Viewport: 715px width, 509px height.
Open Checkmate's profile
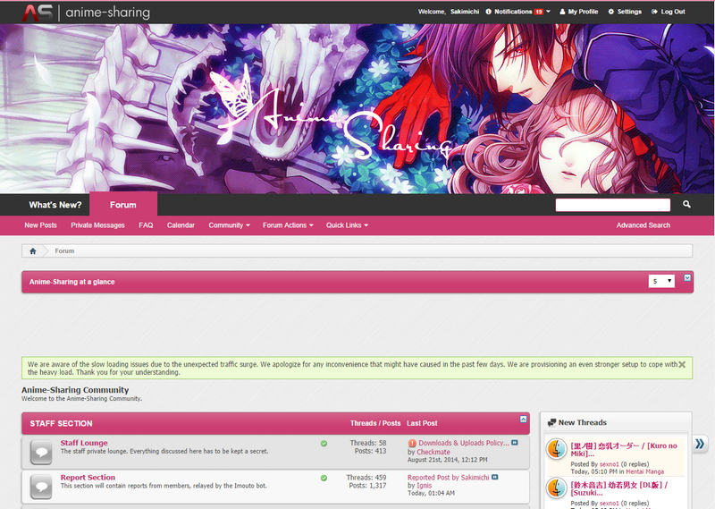point(433,452)
